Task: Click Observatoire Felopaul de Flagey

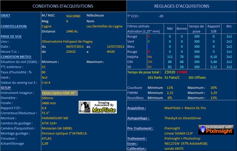Action: [67, 42]
